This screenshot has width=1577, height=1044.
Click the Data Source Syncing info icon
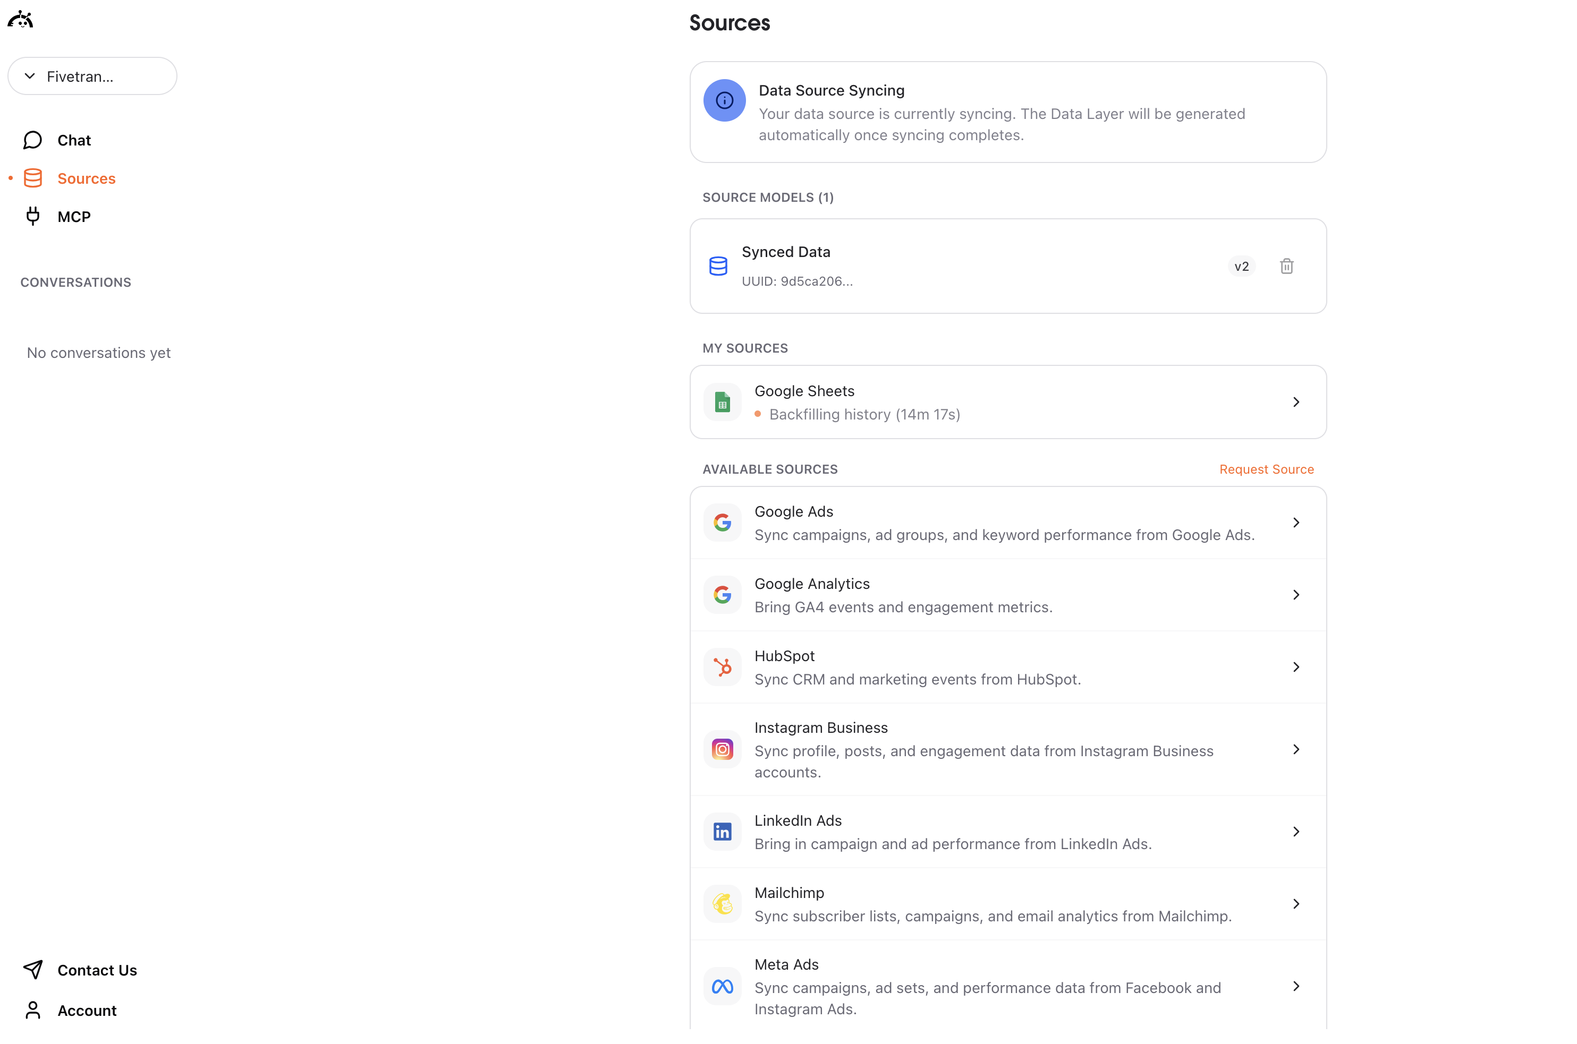pos(724,100)
